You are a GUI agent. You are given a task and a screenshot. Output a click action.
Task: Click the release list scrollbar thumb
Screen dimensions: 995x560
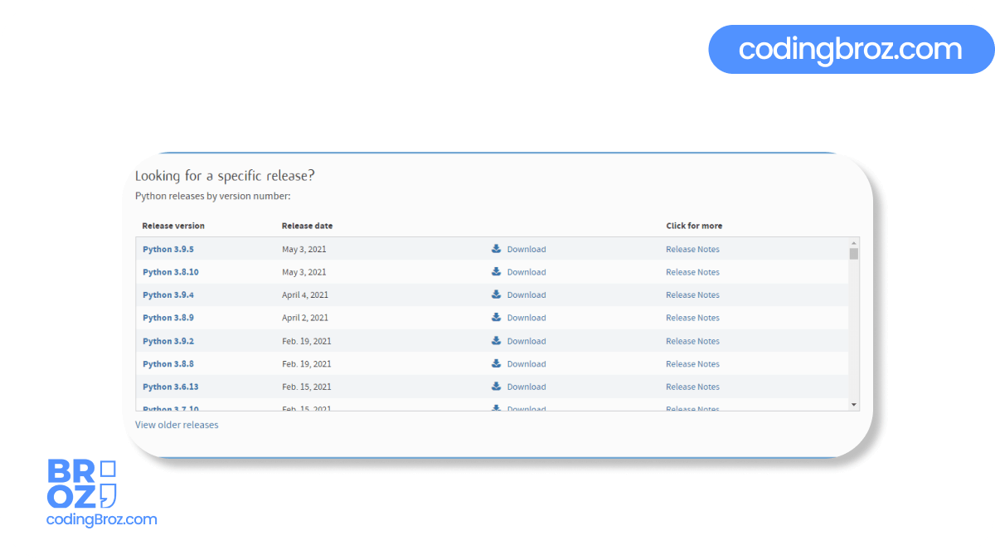[854, 253]
